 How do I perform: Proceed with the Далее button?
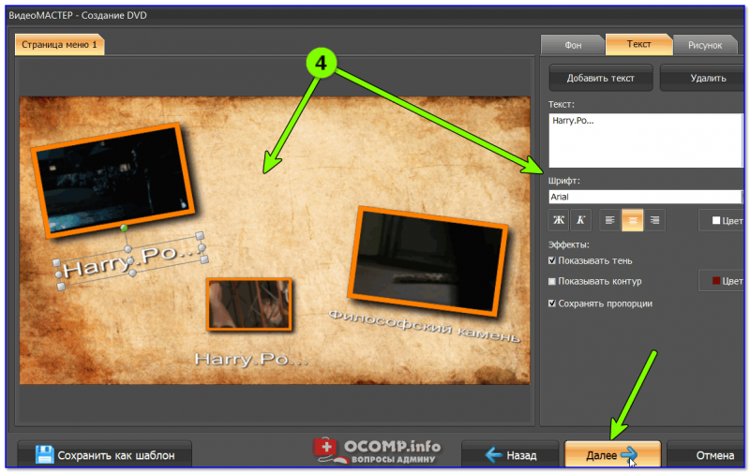click(612, 455)
